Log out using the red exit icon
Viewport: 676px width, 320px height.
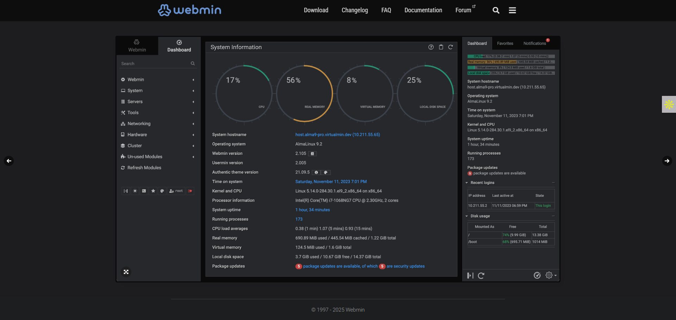click(x=190, y=191)
